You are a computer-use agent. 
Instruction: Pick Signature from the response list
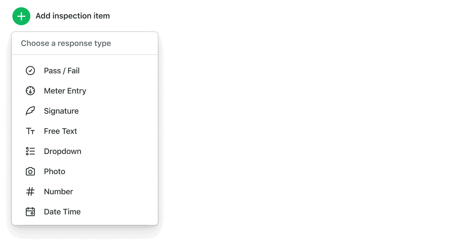[85, 111]
